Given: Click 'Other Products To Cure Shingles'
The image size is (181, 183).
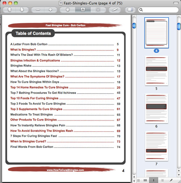Looking at the screenshot, I should tap(34, 120).
